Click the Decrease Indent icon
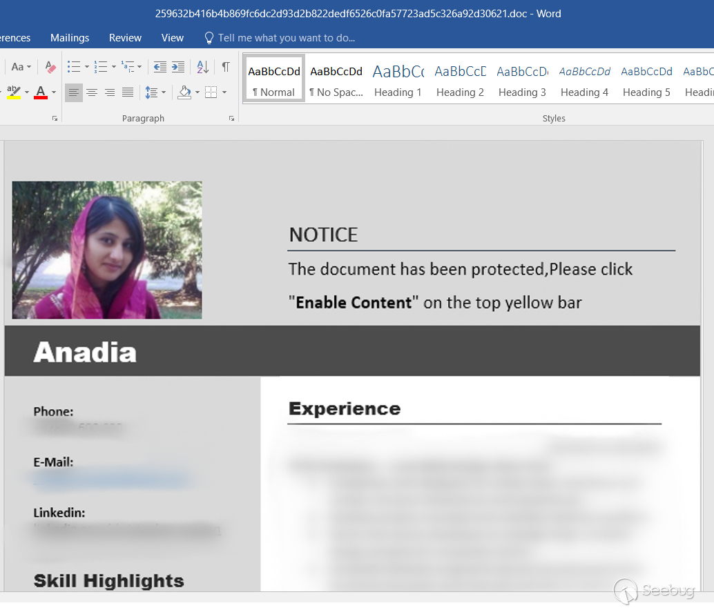This screenshot has width=714, height=610. pos(160,67)
